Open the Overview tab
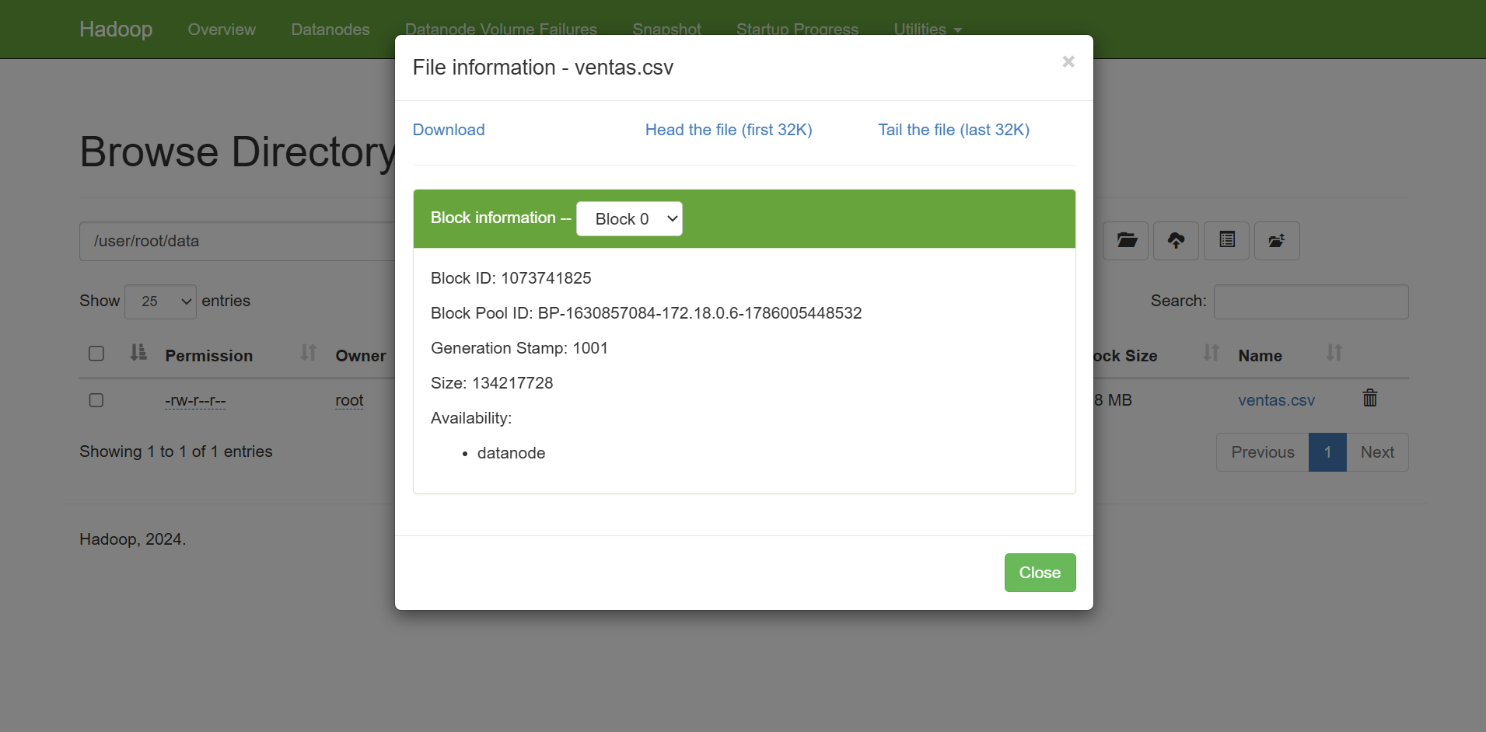Screen dimensions: 1486x732 click(x=222, y=30)
